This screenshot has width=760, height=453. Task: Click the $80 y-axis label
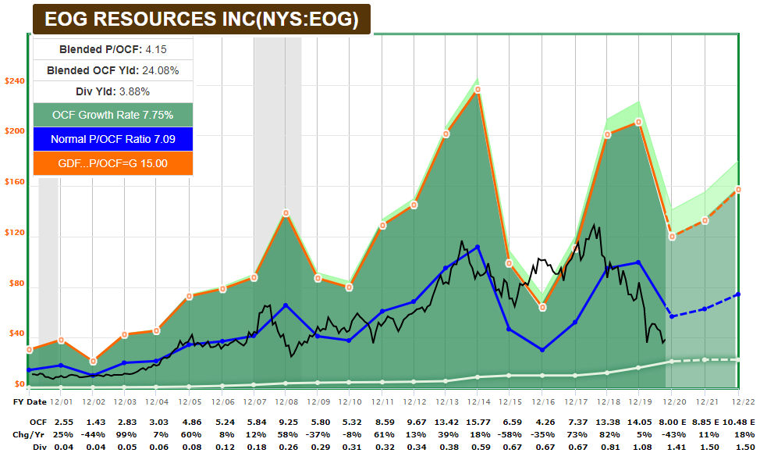[x=16, y=284]
